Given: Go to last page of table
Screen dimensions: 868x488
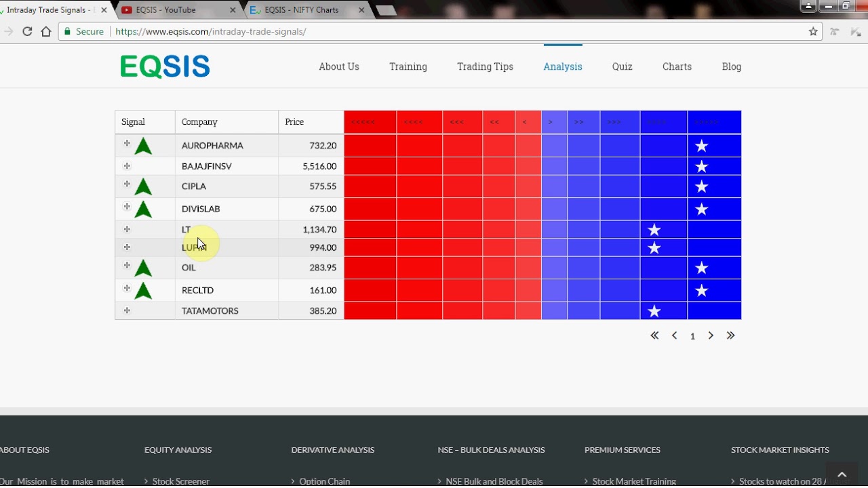Looking at the screenshot, I should pos(730,335).
